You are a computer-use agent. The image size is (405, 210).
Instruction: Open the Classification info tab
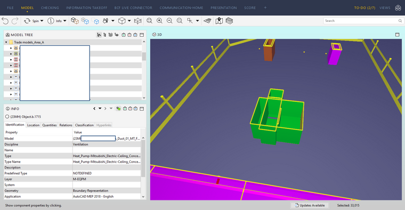click(84, 125)
